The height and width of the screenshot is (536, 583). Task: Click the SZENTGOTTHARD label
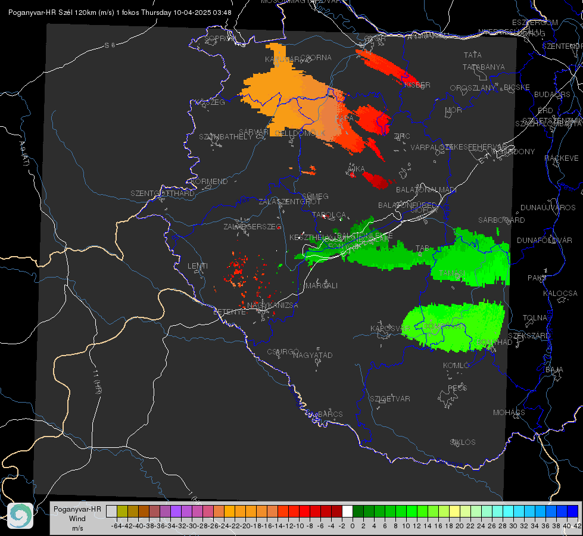pyautogui.click(x=163, y=194)
